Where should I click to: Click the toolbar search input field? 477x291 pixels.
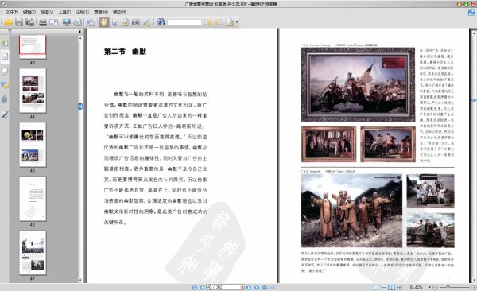click(x=184, y=22)
